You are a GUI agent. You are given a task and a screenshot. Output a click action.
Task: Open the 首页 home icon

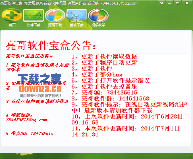[x=12, y=18]
